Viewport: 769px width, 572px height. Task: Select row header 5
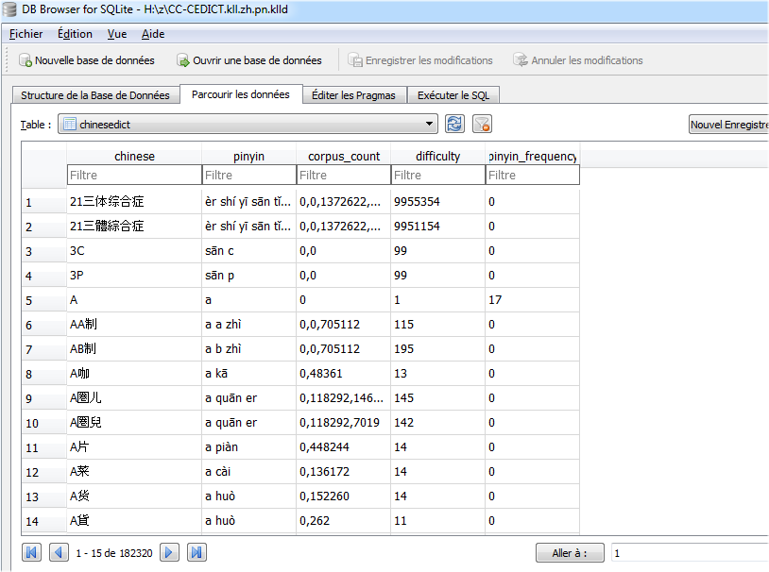point(44,299)
